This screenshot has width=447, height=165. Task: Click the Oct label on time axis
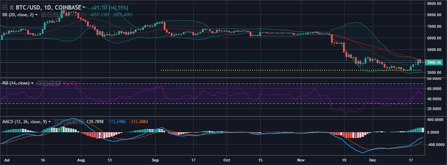coord(227,160)
